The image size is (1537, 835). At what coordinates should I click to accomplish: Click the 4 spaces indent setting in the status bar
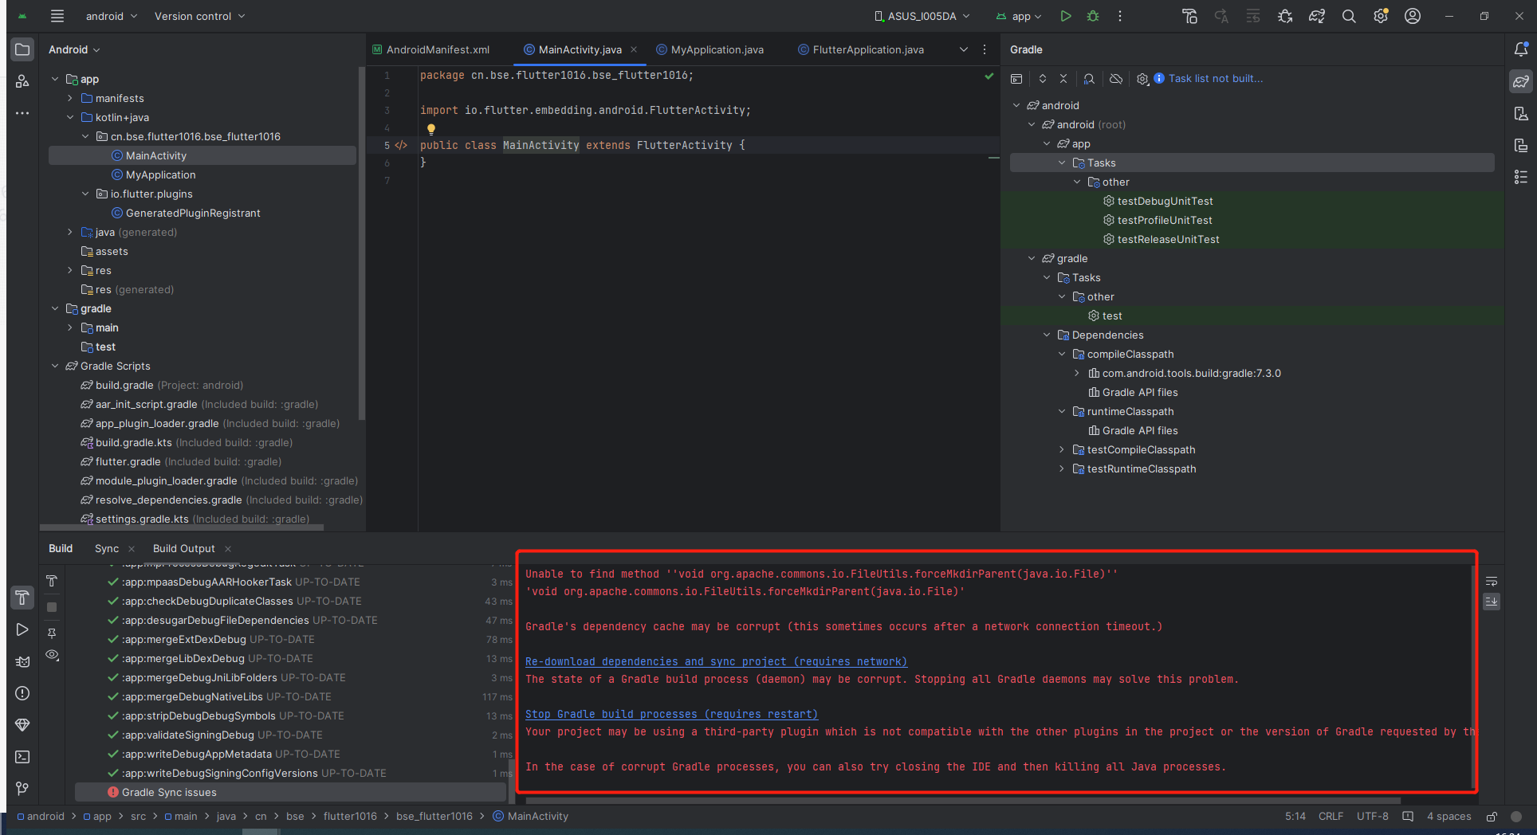click(1449, 817)
